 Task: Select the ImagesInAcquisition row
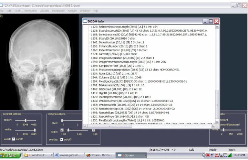pos(122,58)
